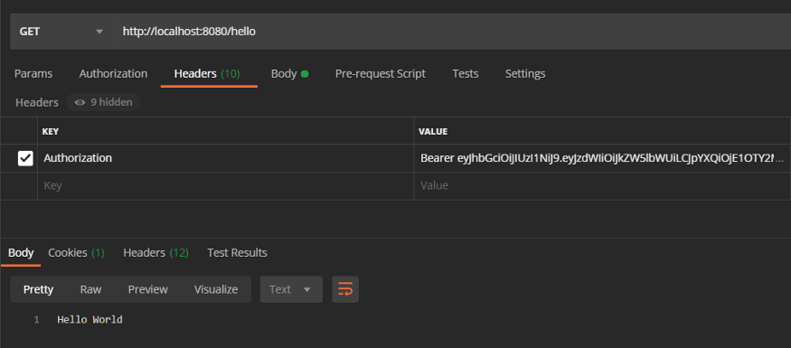Screen dimensions: 791x348
Task: Open the Text format dropdown
Action: (x=291, y=289)
